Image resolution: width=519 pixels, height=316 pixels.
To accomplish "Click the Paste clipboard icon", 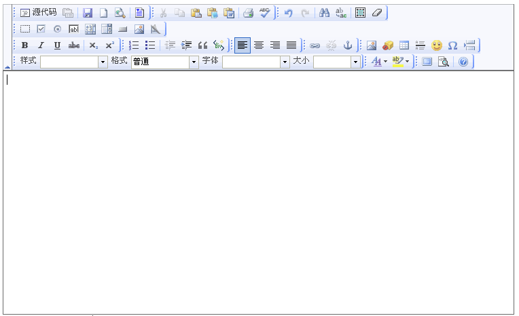I will [x=196, y=13].
